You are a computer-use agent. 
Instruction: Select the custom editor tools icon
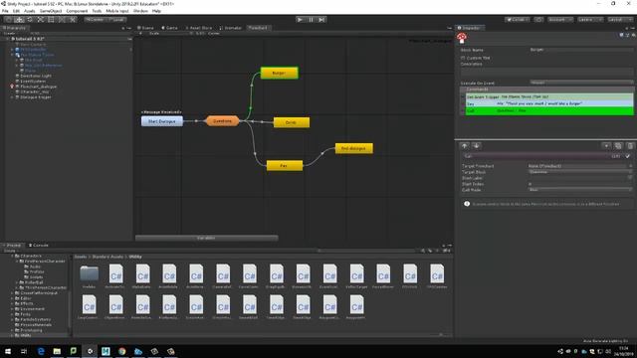(x=72, y=20)
